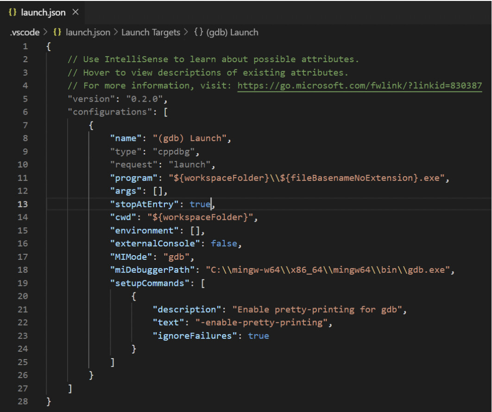Image resolution: width=492 pixels, height=412 pixels.
Task: Click the "environment" key
Action: [144, 231]
